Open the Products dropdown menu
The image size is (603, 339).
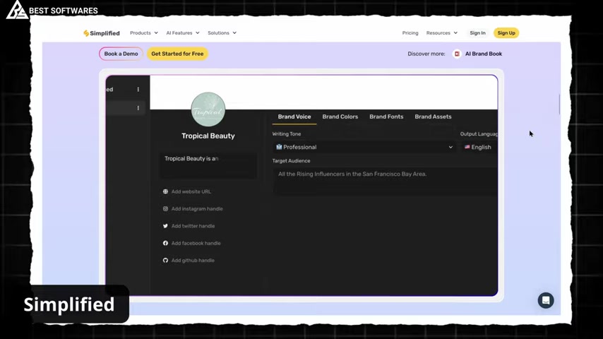pyautogui.click(x=144, y=33)
